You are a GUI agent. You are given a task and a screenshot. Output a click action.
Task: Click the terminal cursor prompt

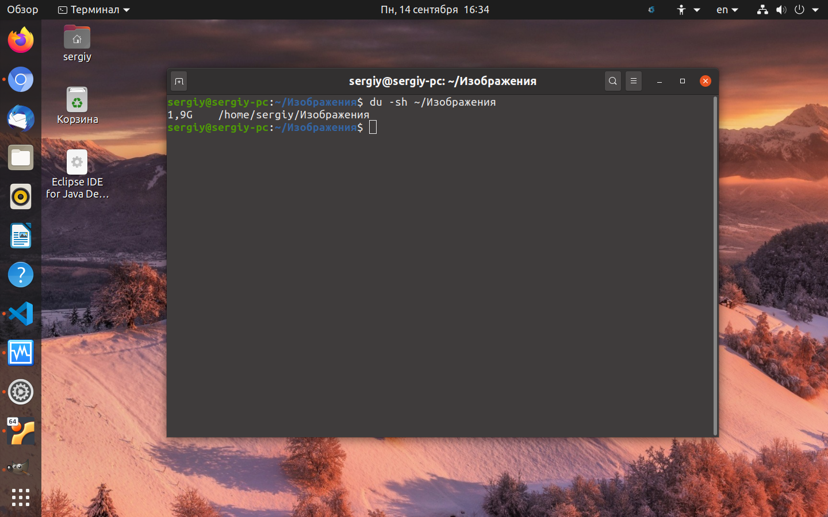point(373,127)
